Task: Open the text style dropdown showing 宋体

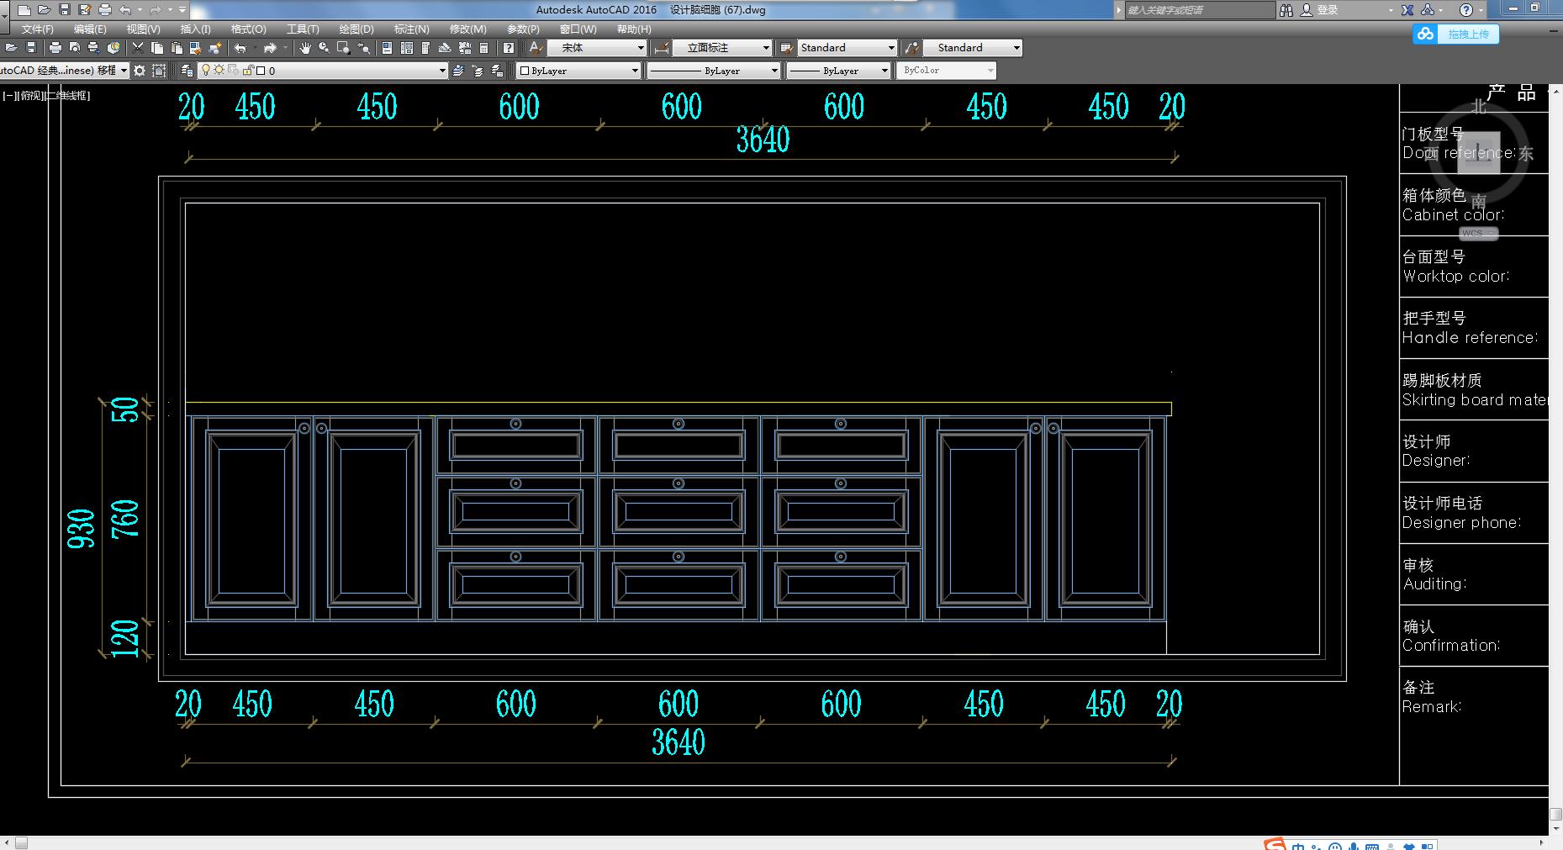Action: (x=597, y=48)
